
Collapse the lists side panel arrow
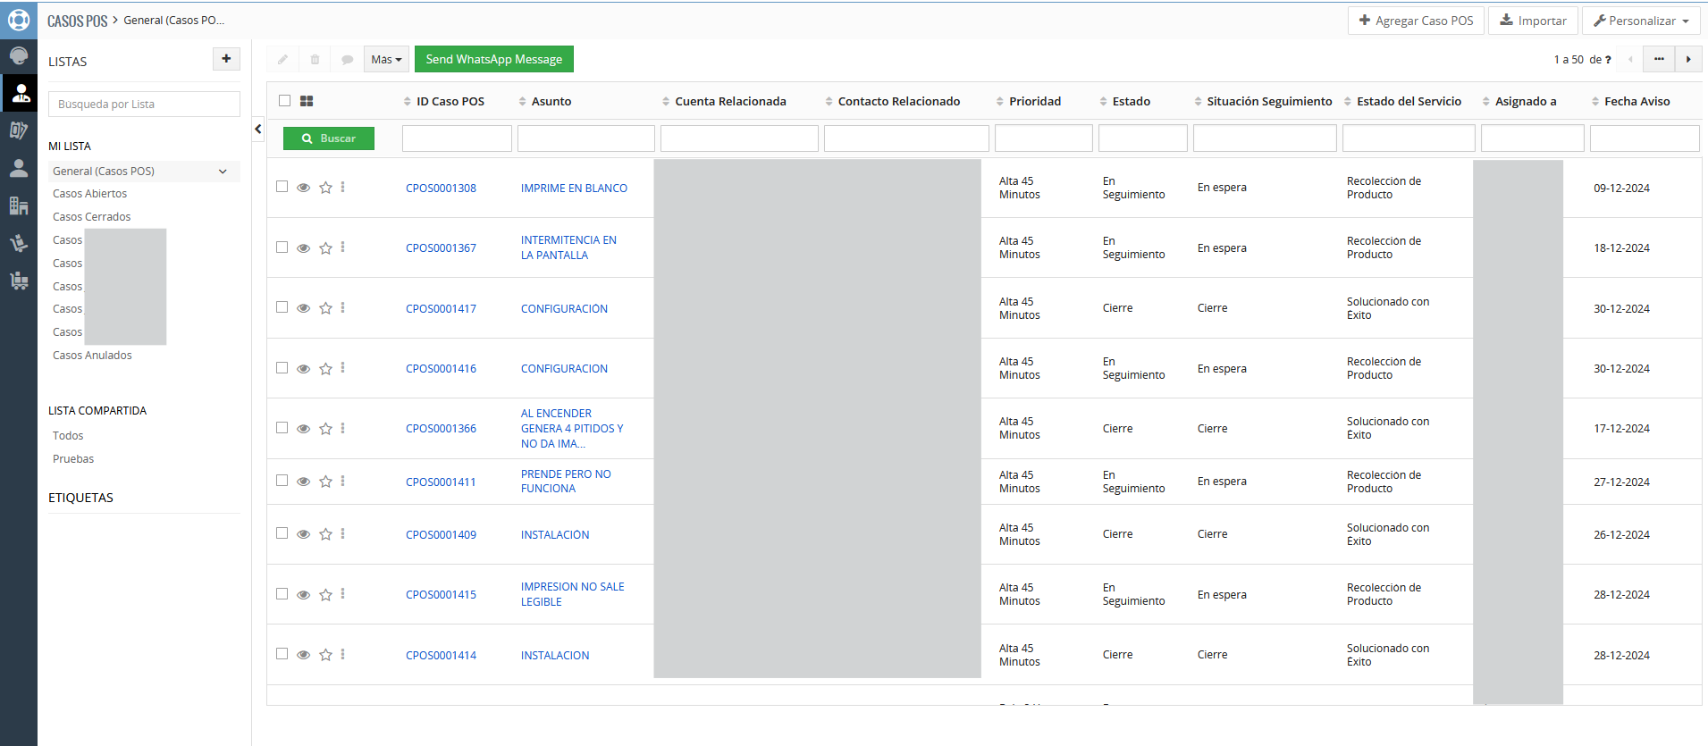tap(258, 130)
